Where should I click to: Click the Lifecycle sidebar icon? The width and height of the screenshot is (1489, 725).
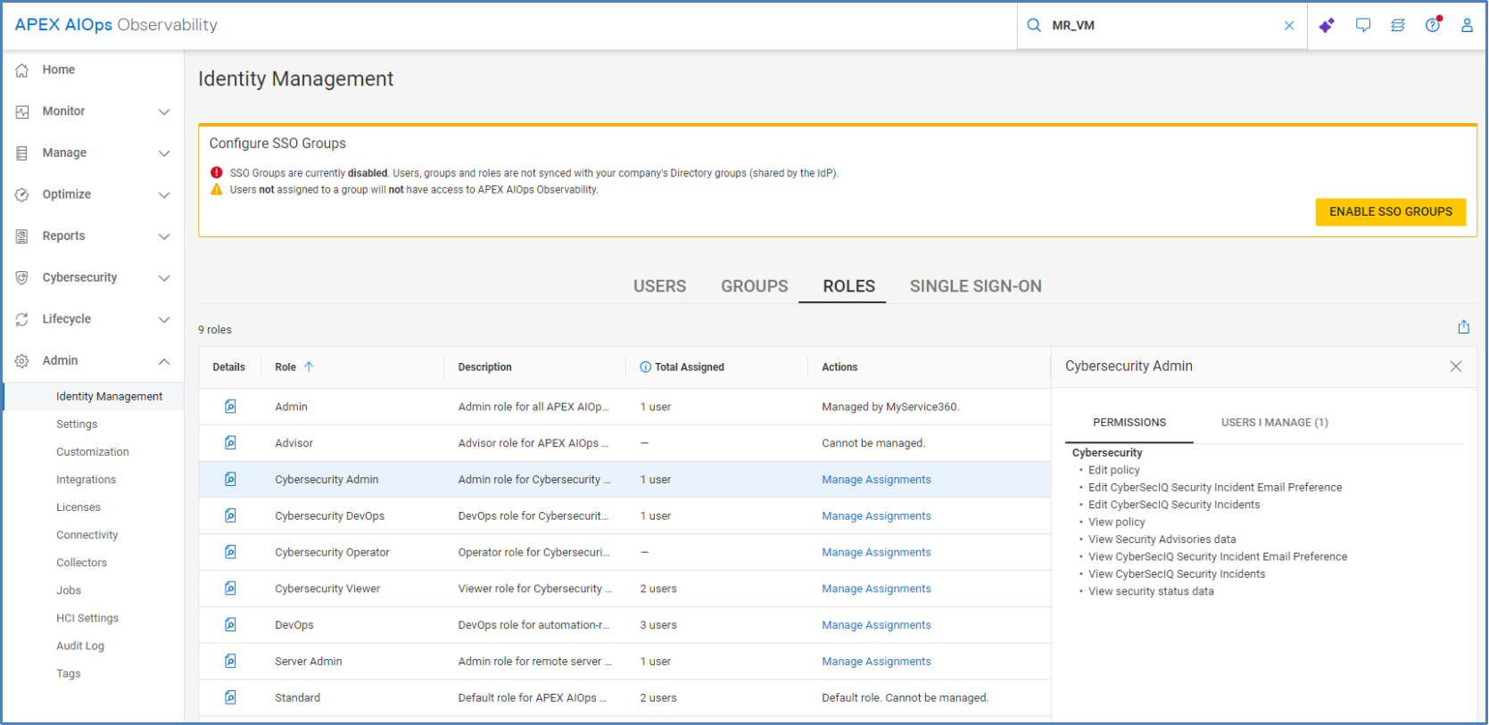coord(22,319)
